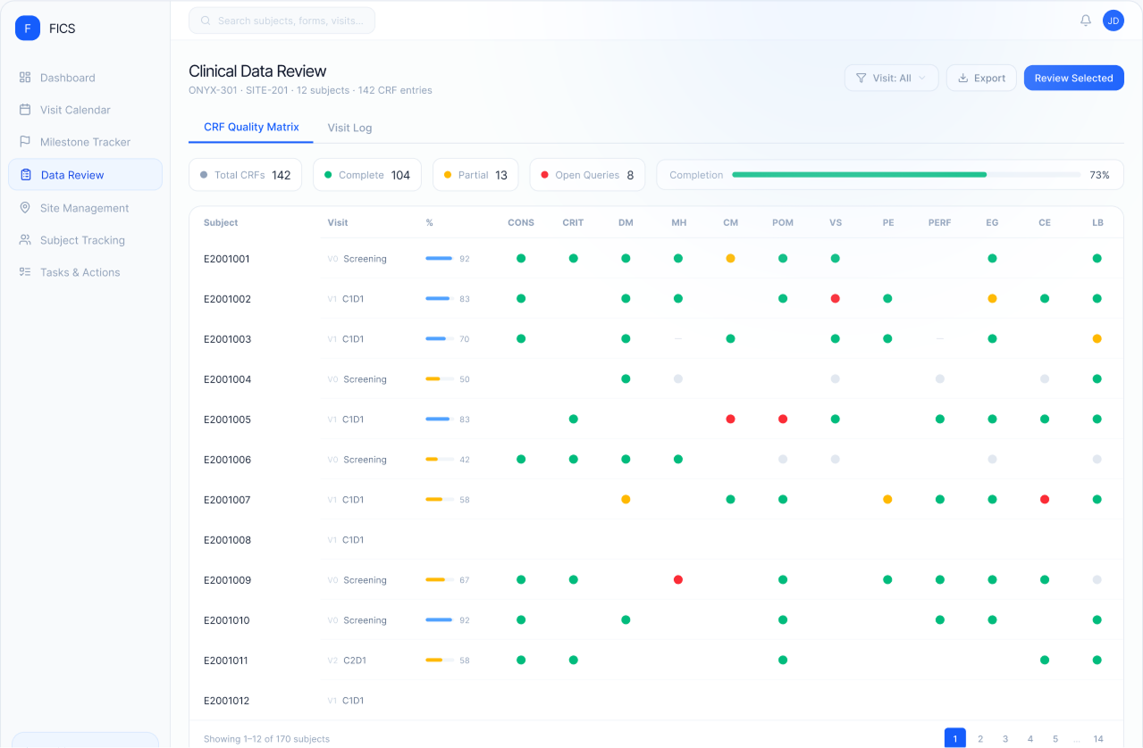Image resolution: width=1143 pixels, height=748 pixels.
Task: Click the Tasks & Actions list icon
Action: pyautogui.click(x=22, y=271)
